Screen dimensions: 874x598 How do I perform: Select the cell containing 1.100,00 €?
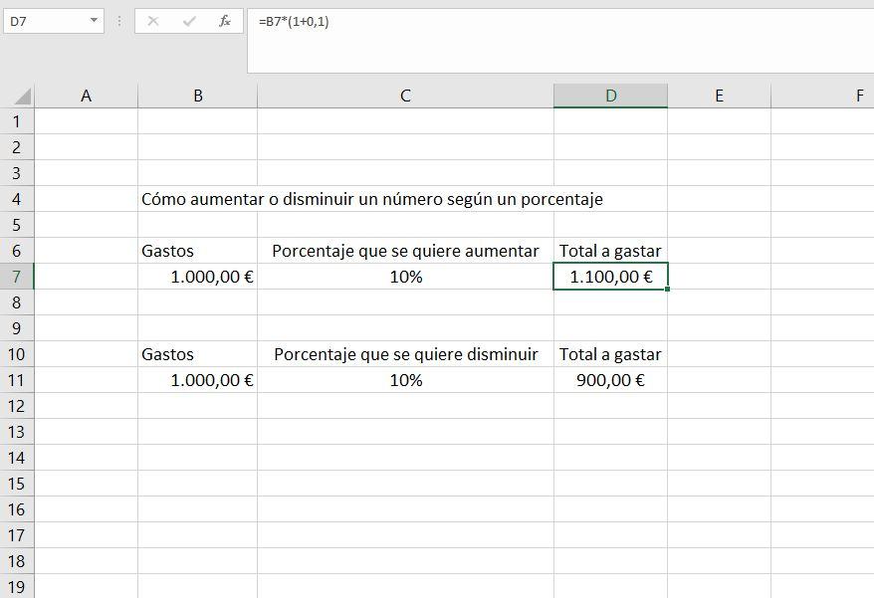611,277
